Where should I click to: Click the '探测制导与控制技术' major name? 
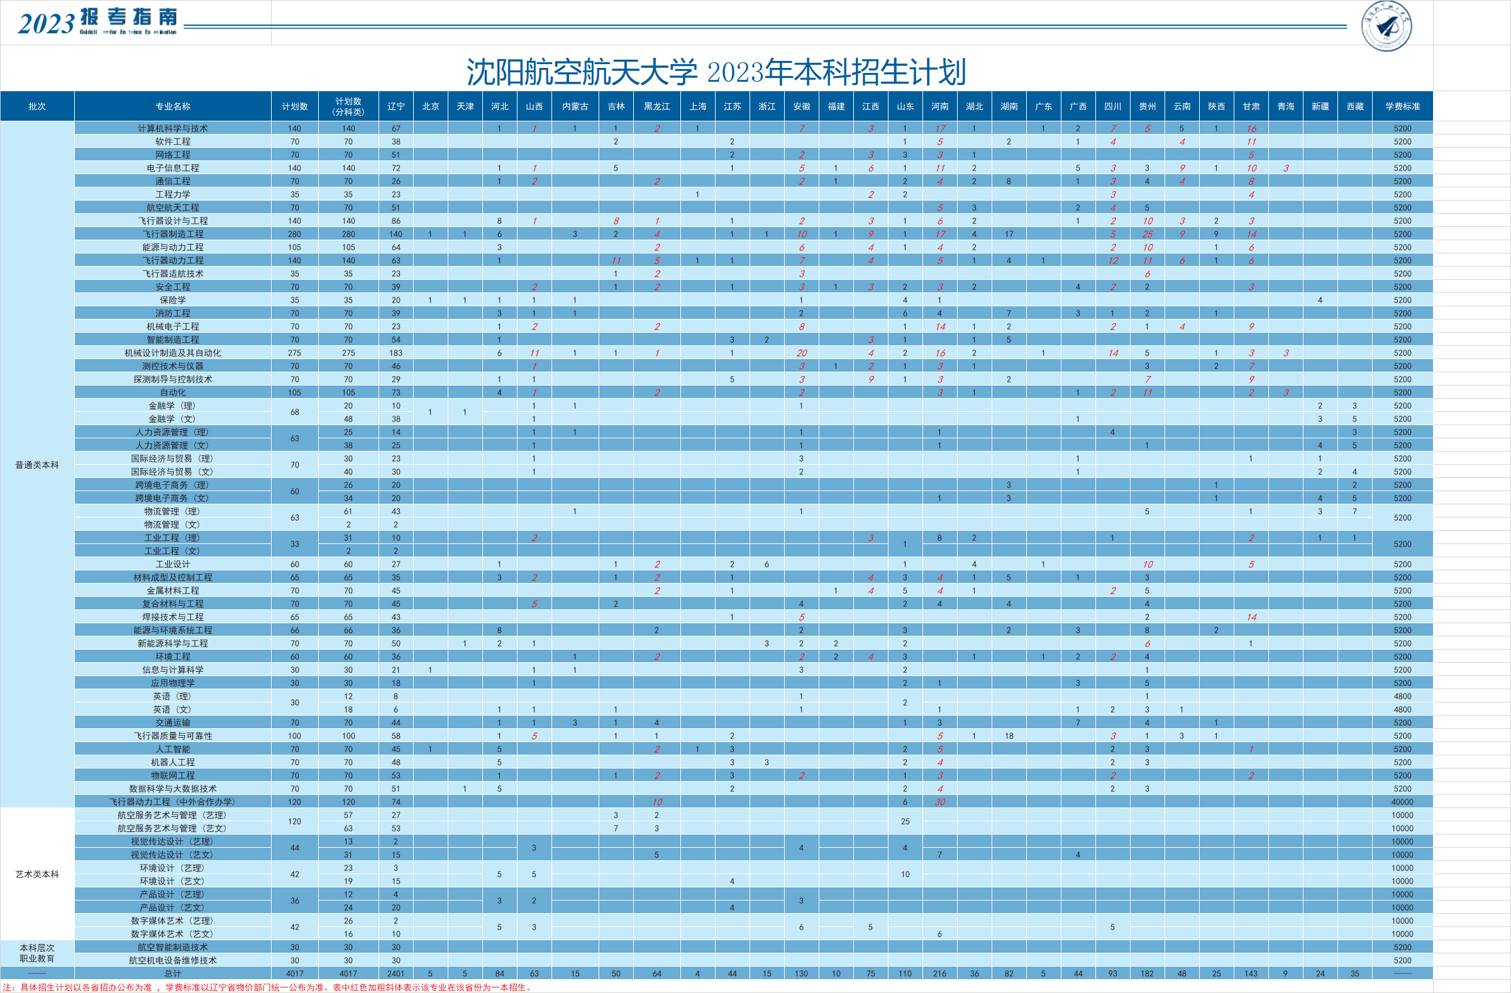173,379
